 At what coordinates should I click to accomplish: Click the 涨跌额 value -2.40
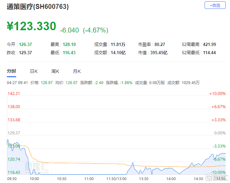99,83
